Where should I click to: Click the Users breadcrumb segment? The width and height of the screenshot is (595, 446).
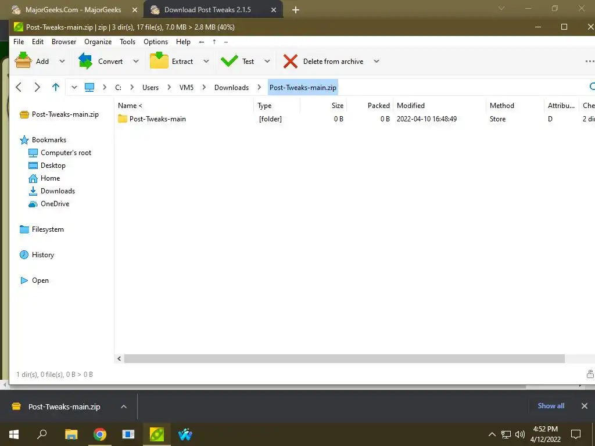click(x=150, y=88)
